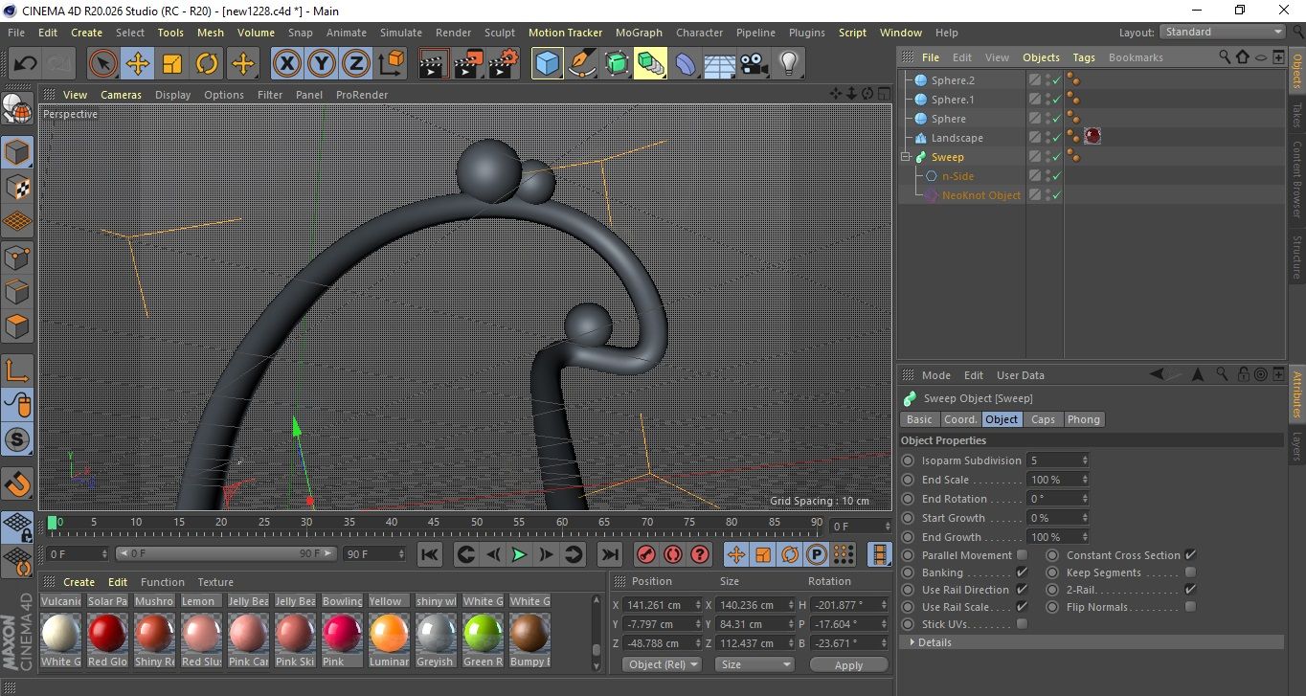Screen dimensions: 1306x696
Task: Play the animation forwards
Action: click(519, 554)
